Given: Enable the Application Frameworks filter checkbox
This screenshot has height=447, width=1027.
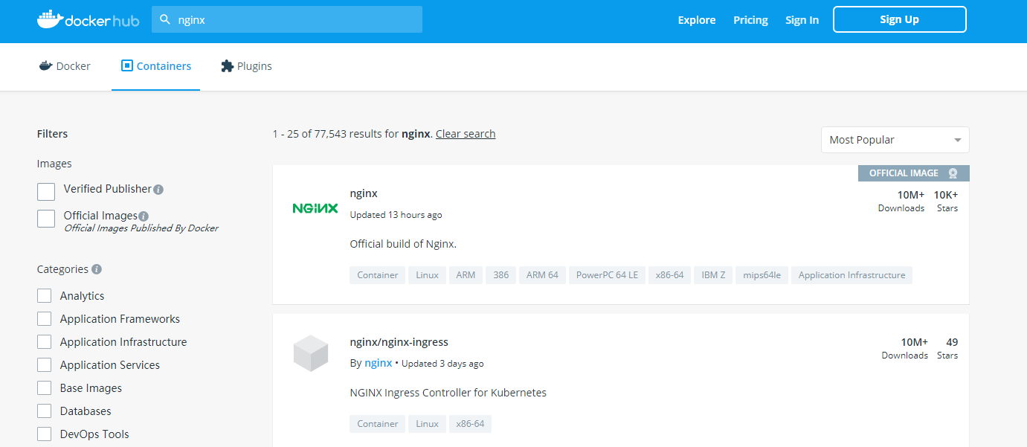Looking at the screenshot, I should 45,319.
